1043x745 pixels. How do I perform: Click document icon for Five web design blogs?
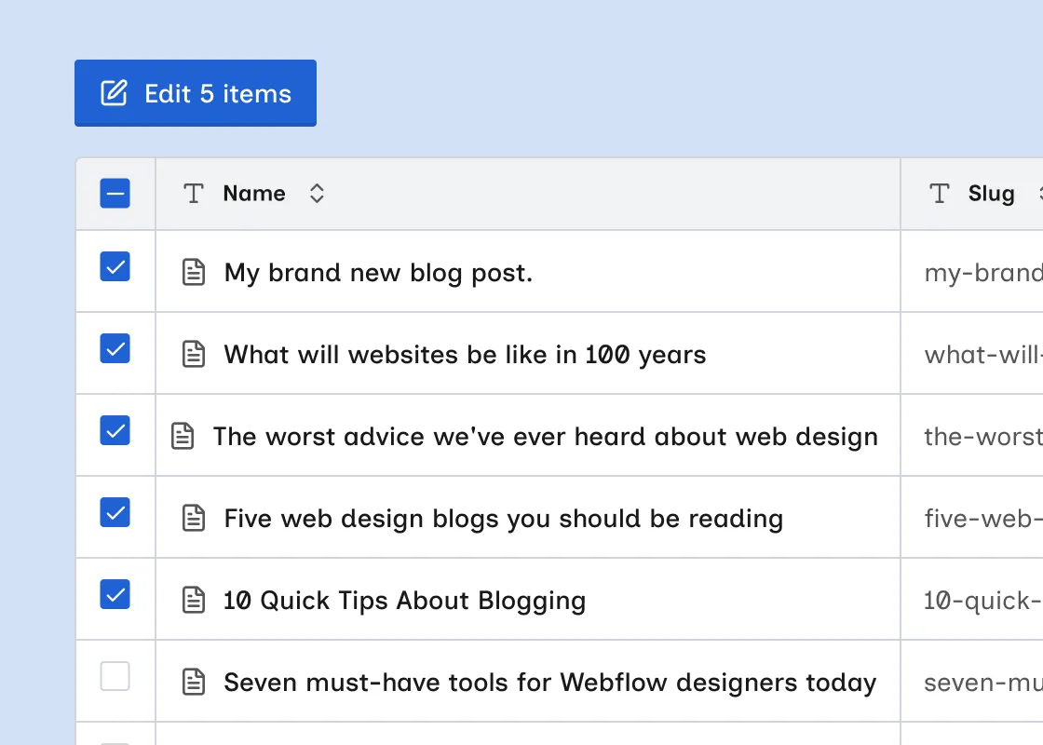pos(194,518)
